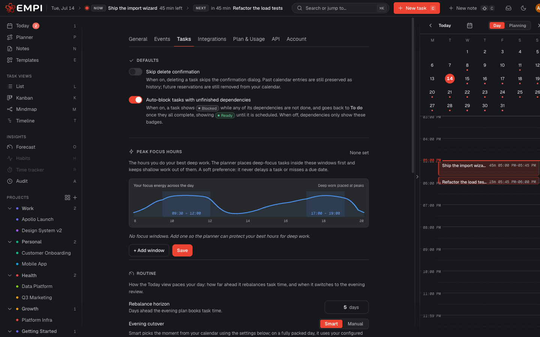Click the red New task button
This screenshot has height=337, width=540.
pyautogui.click(x=417, y=8)
